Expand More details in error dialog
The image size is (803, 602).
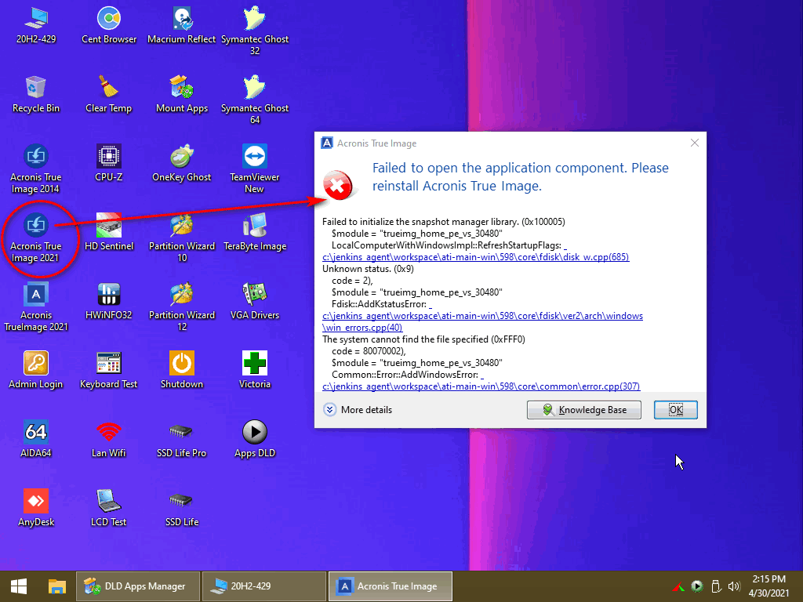pyautogui.click(x=358, y=409)
